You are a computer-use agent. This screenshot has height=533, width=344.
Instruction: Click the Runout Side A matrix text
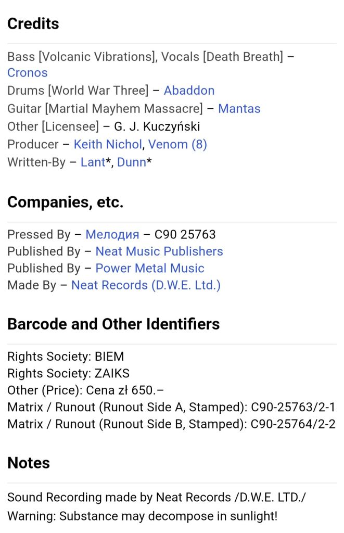171,407
